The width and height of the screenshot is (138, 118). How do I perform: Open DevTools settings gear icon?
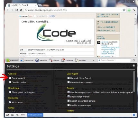point(134,115)
